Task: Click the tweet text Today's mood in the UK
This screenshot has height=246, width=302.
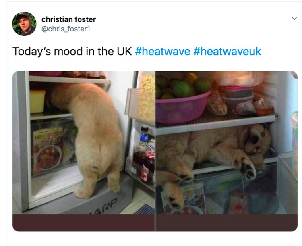Action: 72,52
